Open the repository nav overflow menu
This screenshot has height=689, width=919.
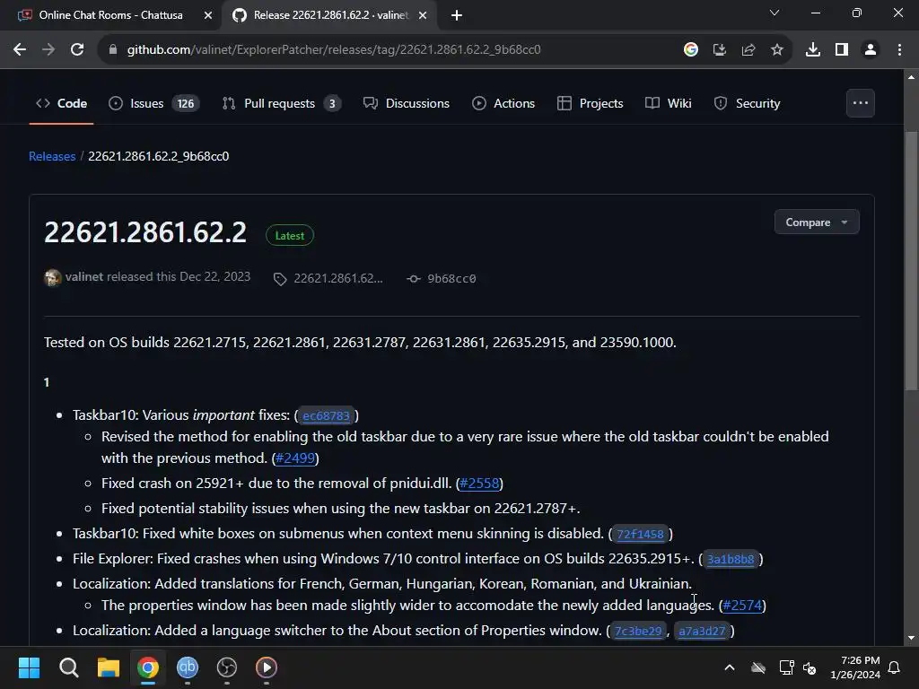coord(861,103)
